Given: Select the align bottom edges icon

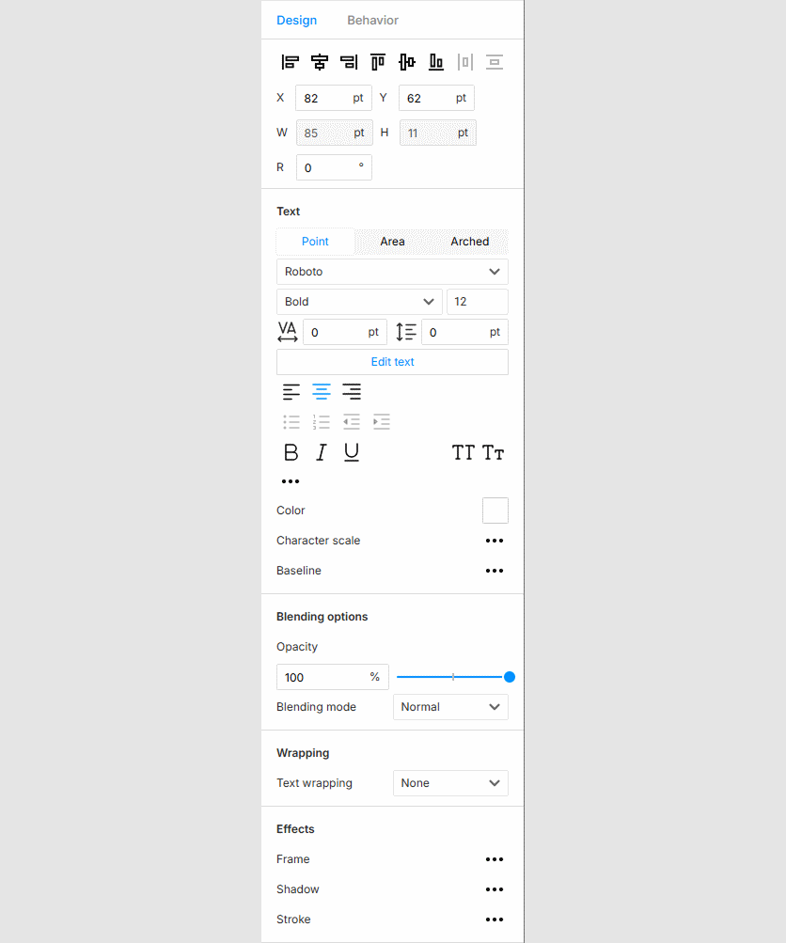Looking at the screenshot, I should pos(434,61).
